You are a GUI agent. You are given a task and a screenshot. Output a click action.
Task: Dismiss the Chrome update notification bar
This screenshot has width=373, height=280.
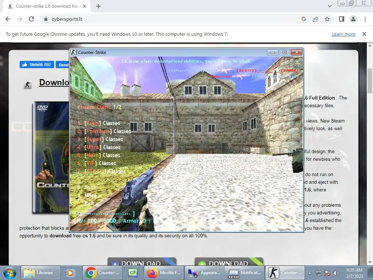coord(364,34)
